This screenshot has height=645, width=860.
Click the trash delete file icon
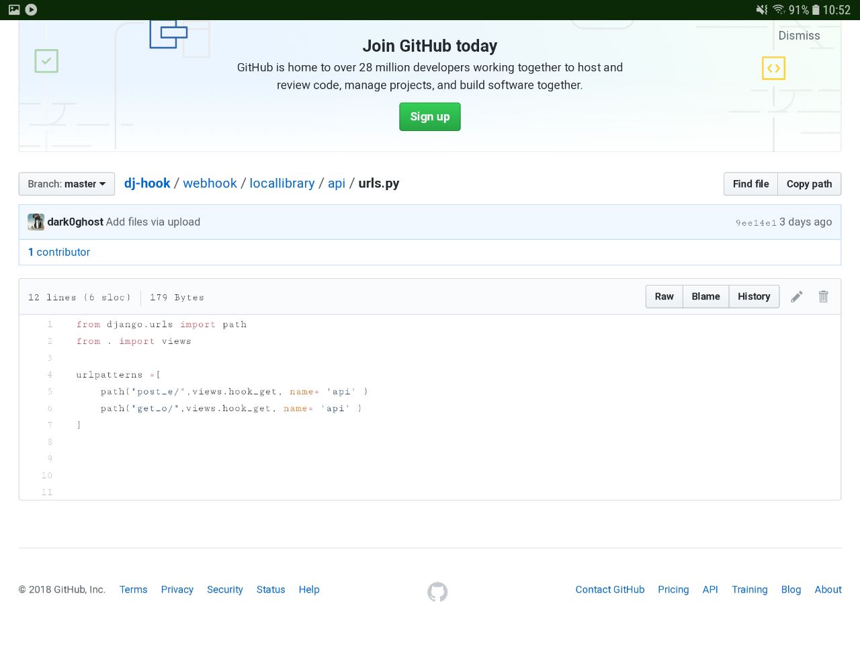click(x=824, y=296)
